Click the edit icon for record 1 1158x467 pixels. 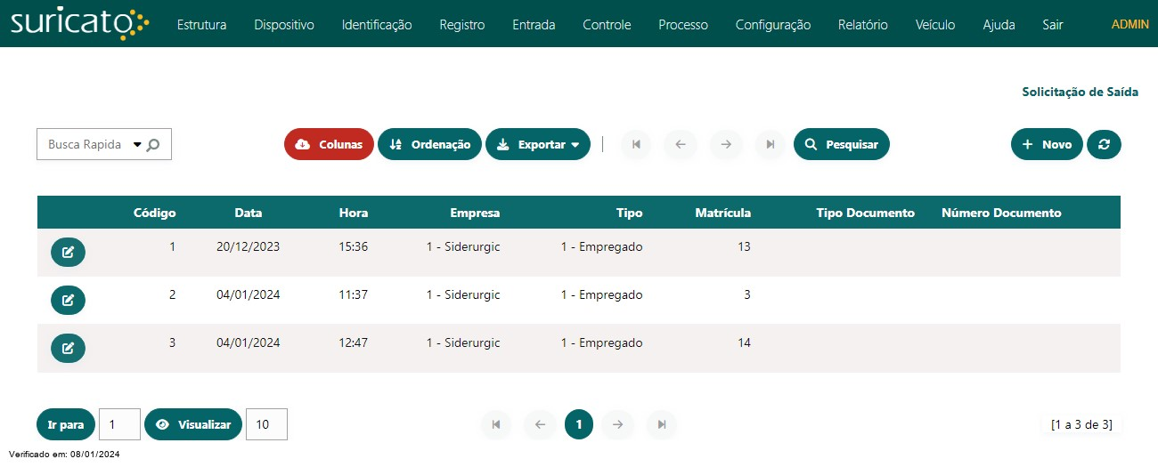click(x=68, y=253)
